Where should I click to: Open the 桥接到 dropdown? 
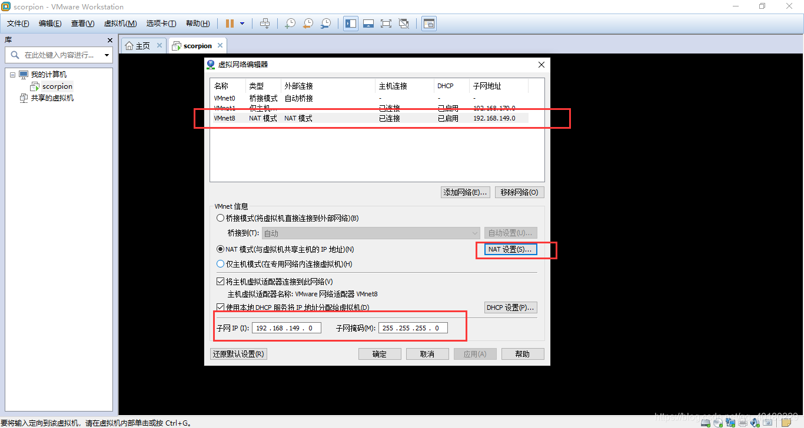371,233
